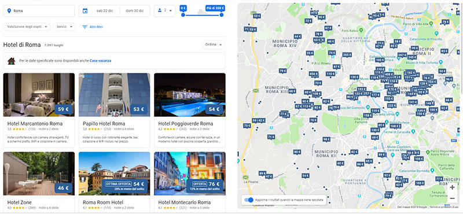This screenshot has height=214, width=463.
Task: Zoom out the map with minus button
Action: coord(452,198)
